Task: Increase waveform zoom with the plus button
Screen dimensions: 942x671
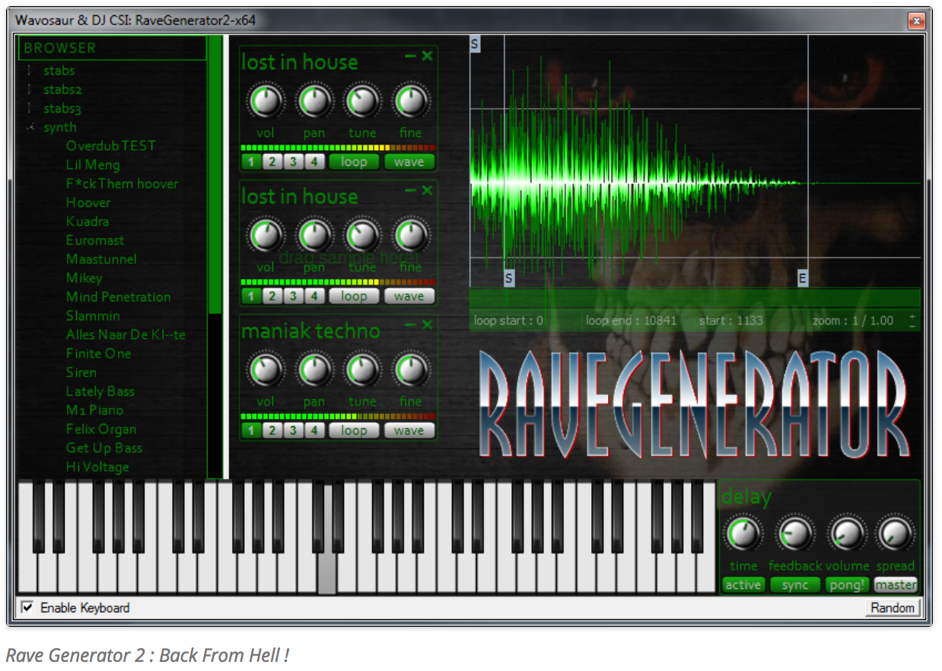Action: tap(912, 316)
